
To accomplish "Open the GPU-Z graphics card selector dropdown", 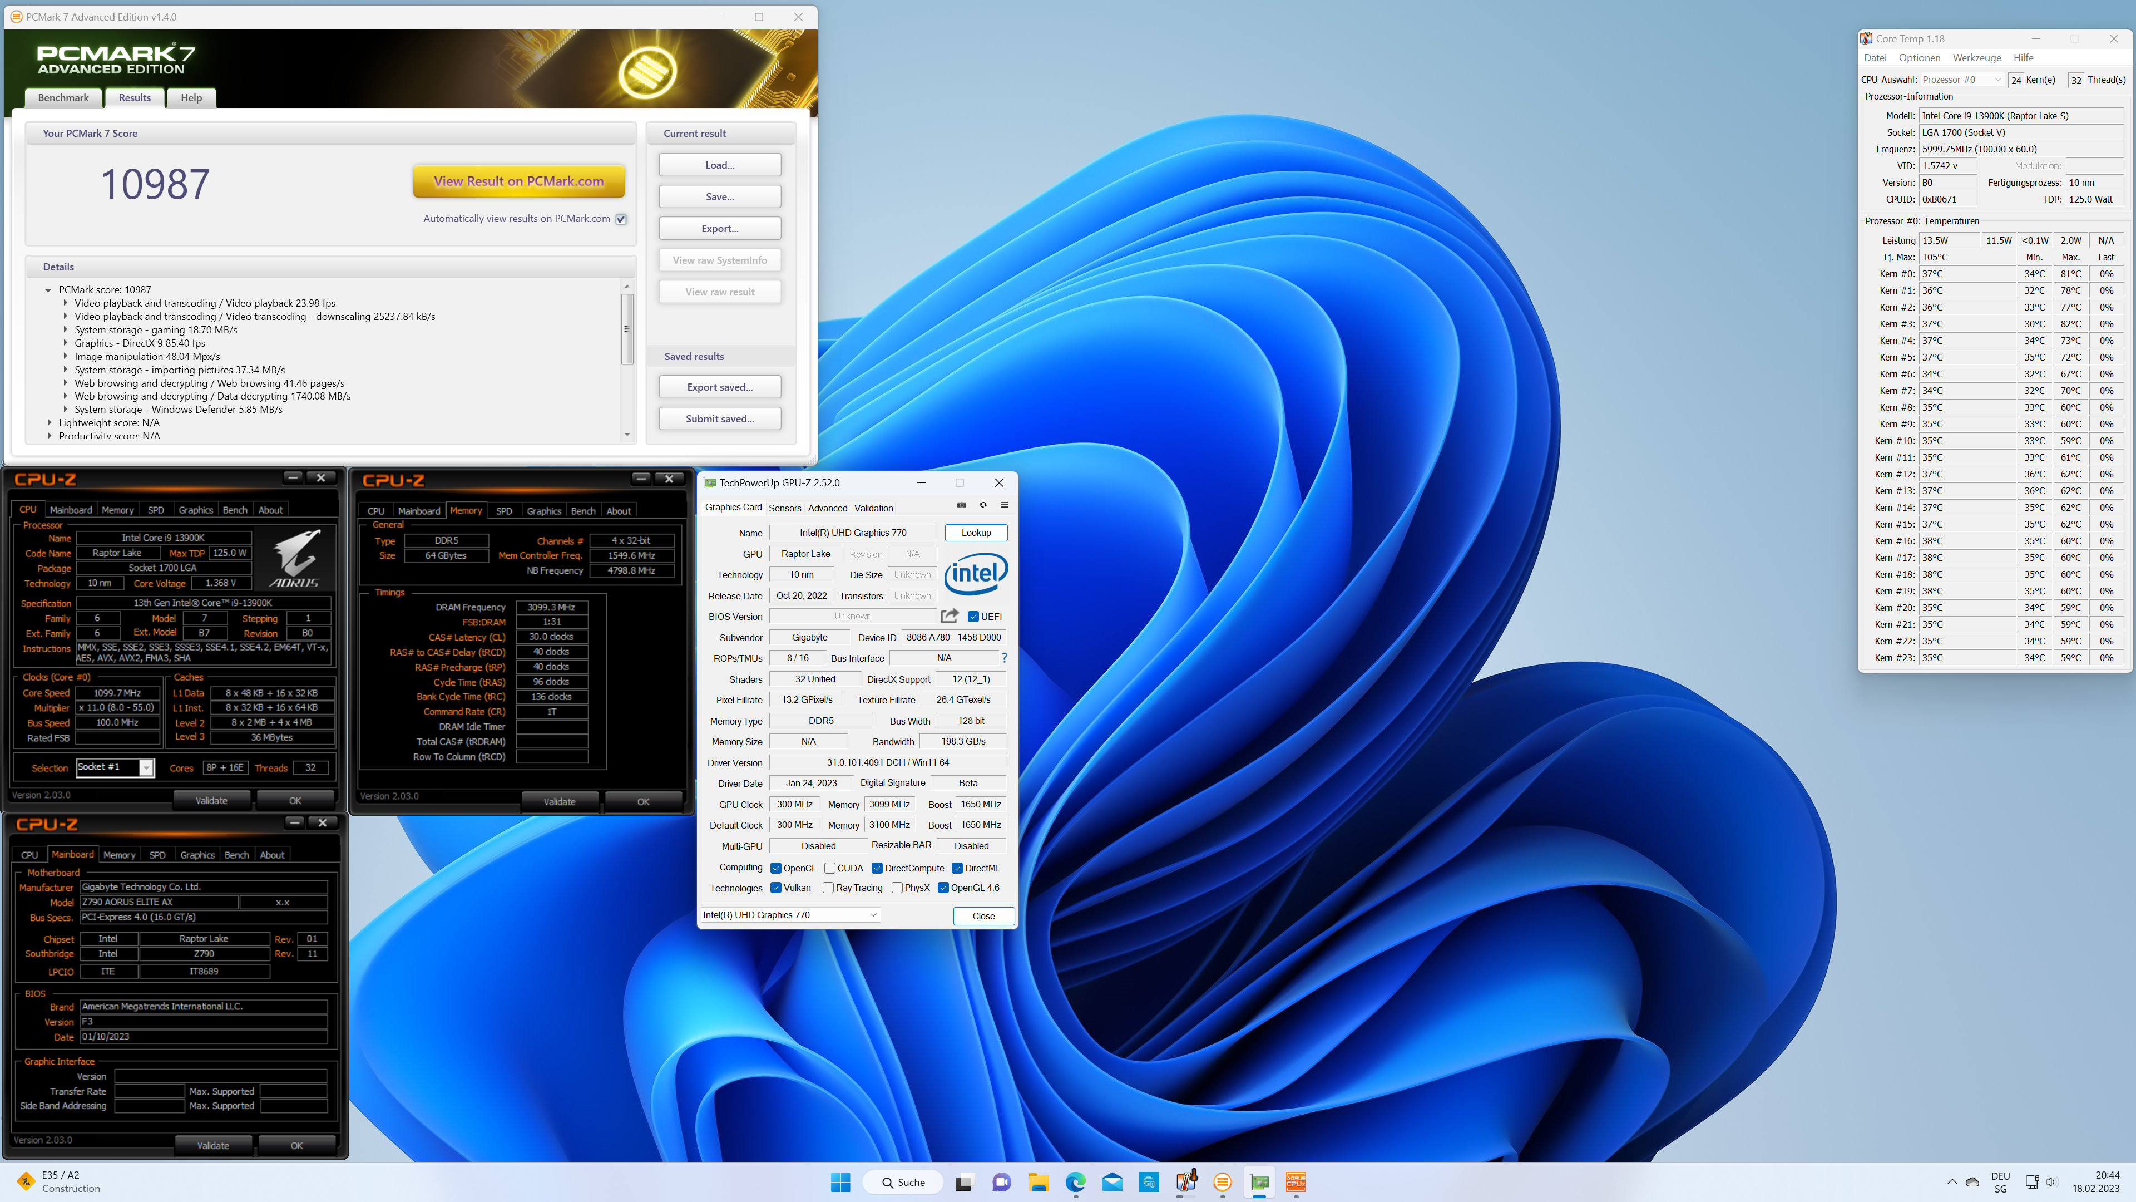I will coord(790,915).
